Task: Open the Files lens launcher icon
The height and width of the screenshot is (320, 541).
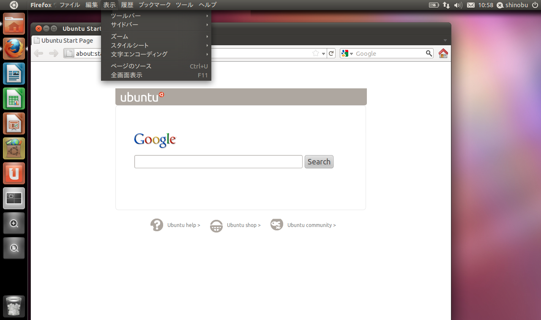Action: tap(14, 248)
